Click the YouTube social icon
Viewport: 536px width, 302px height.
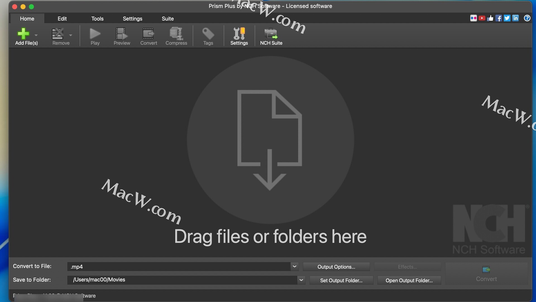(x=482, y=18)
